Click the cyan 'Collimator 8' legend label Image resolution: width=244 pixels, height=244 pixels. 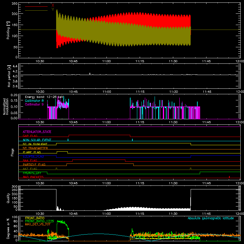coord(34,101)
